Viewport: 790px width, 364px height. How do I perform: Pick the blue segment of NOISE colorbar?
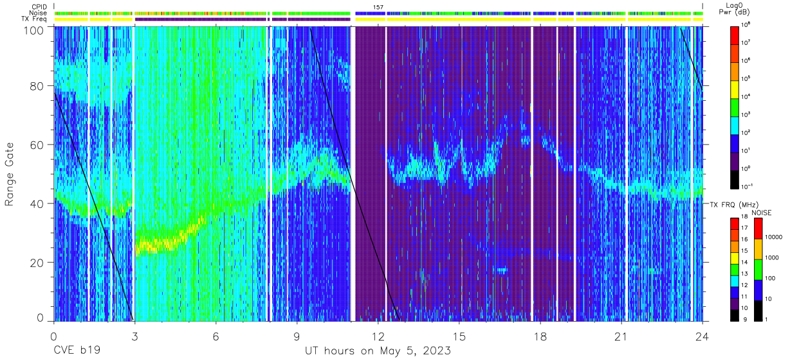point(757,289)
